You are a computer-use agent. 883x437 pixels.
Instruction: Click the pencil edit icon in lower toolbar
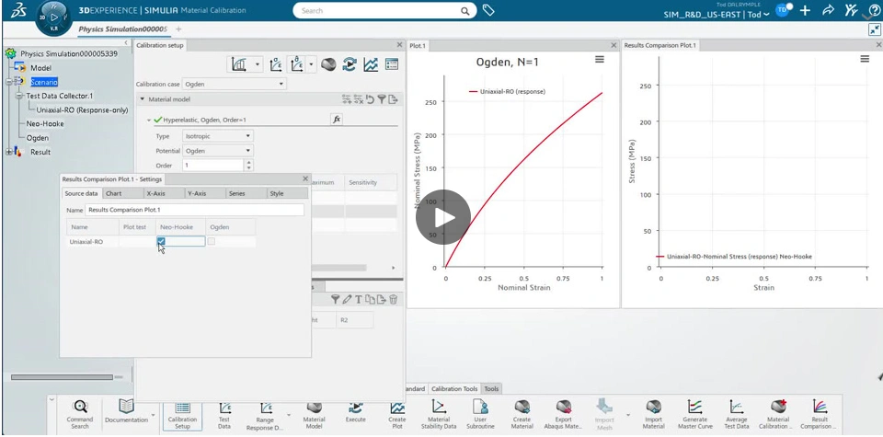click(347, 300)
